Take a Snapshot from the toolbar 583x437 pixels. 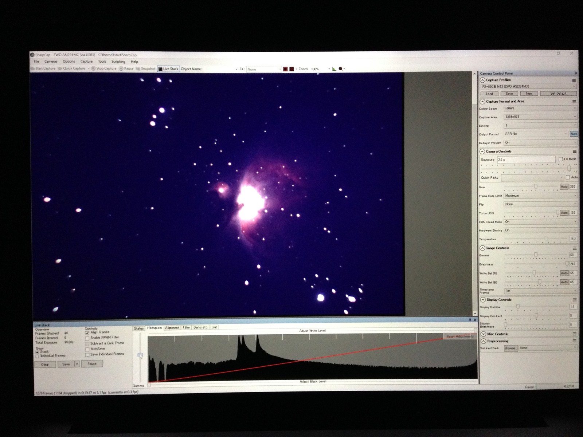[x=146, y=68]
